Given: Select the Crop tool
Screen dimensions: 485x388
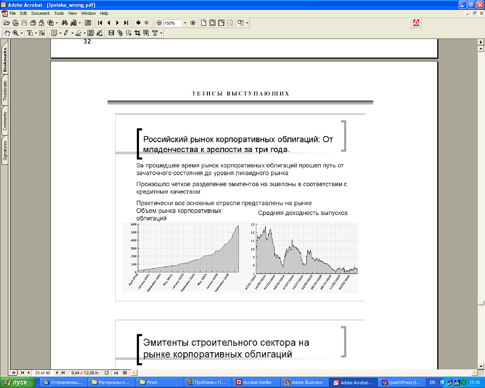Looking at the screenshot, I should tap(137, 33).
